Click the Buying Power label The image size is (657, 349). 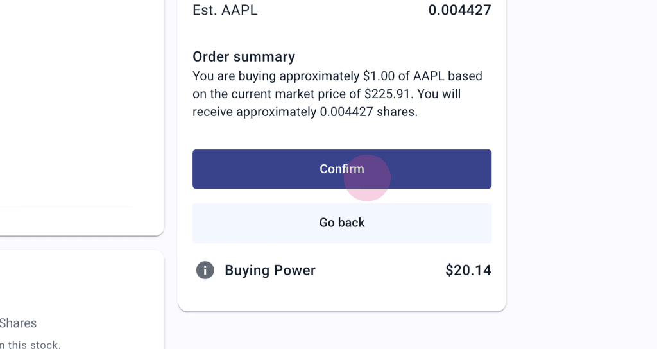pos(270,270)
